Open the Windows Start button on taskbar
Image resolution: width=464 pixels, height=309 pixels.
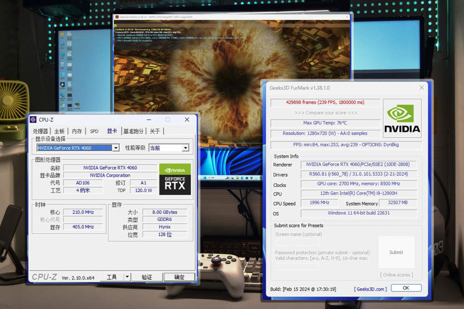coord(204,178)
